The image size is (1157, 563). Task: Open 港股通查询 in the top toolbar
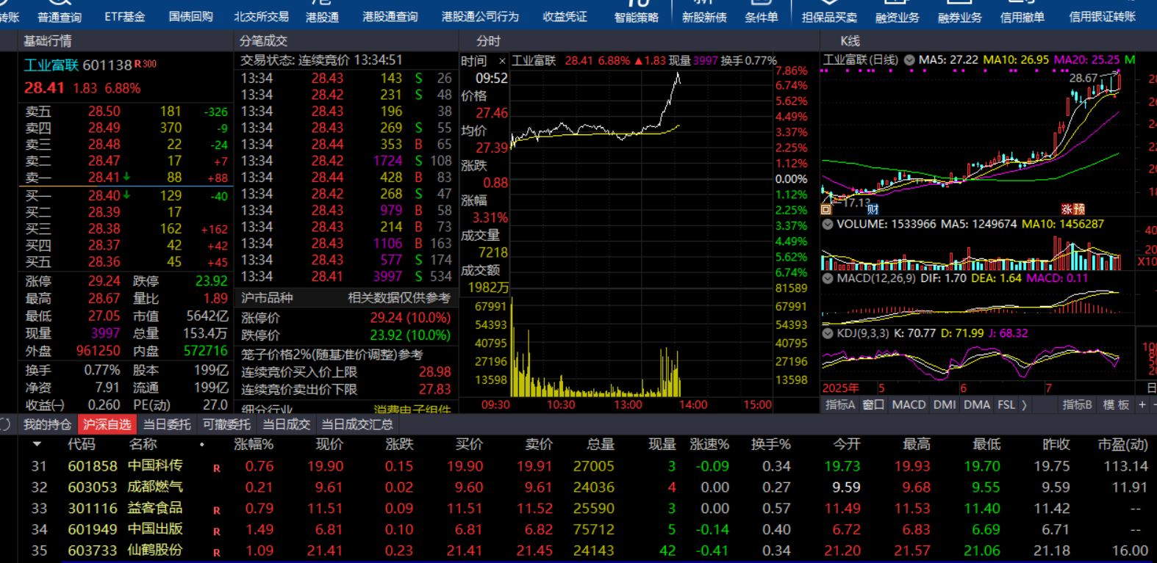point(390,16)
